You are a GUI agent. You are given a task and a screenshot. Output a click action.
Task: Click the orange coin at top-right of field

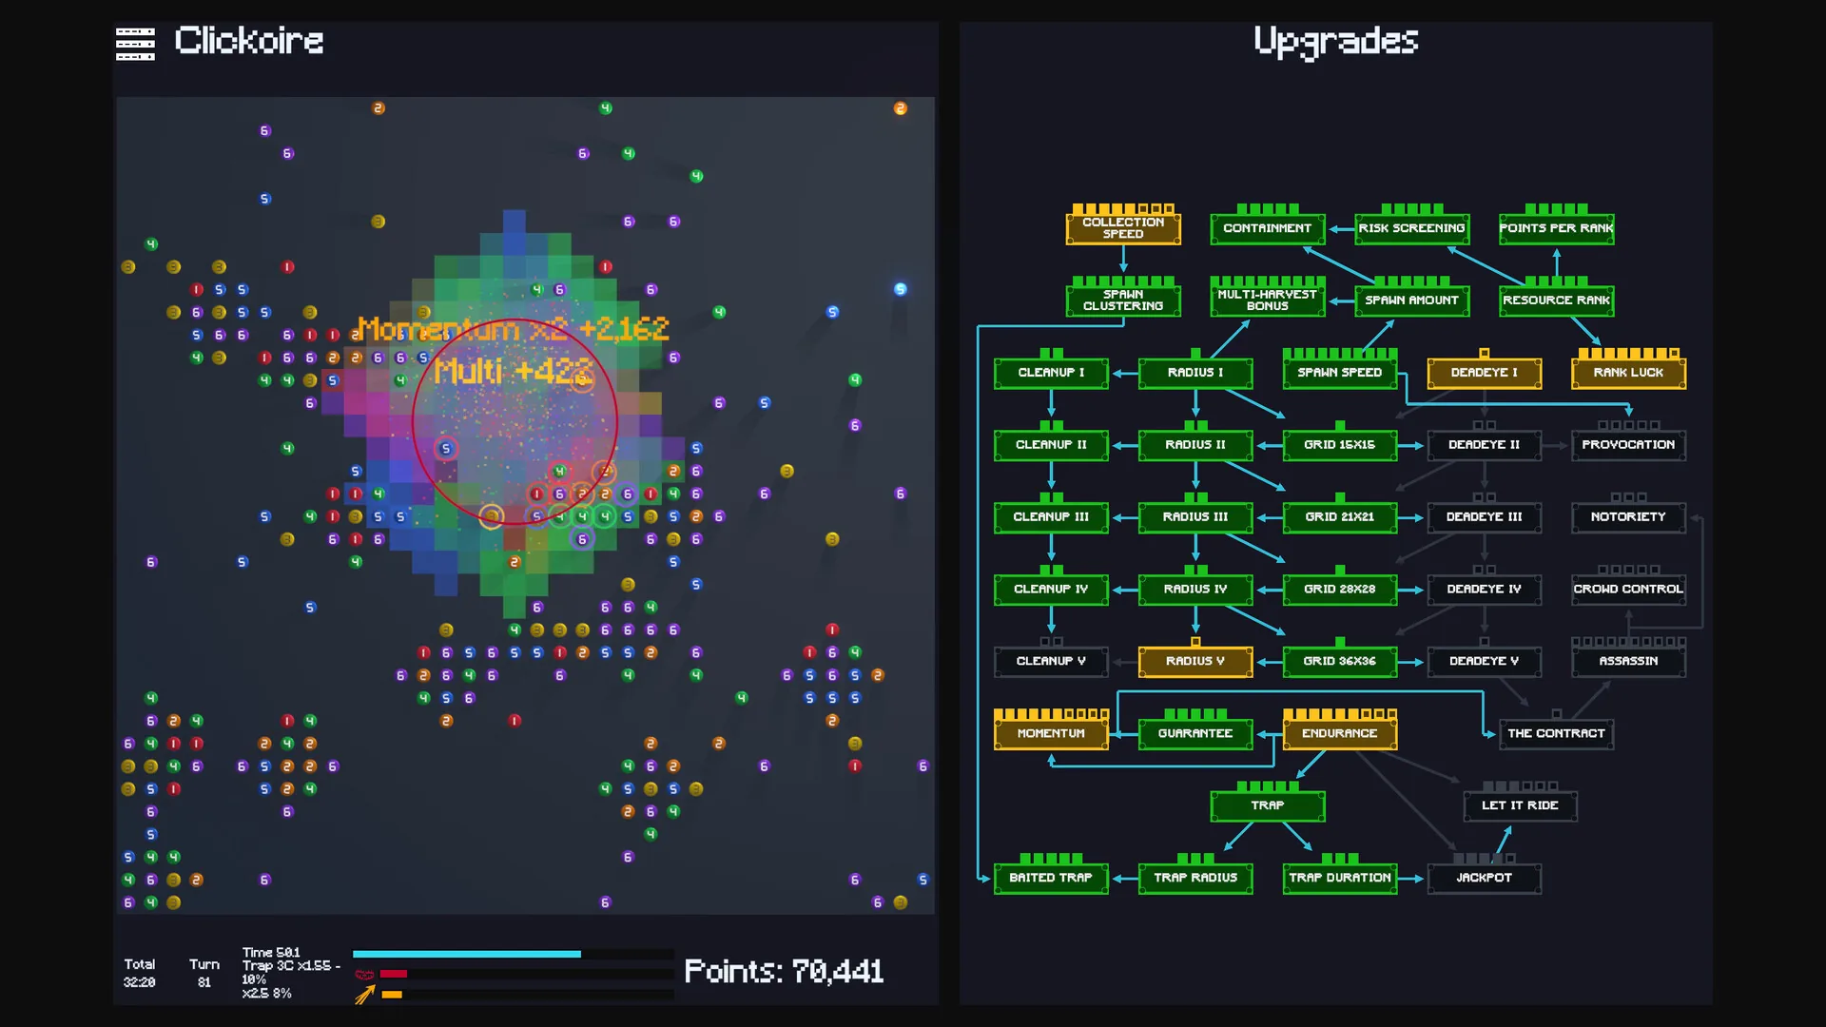(x=900, y=108)
